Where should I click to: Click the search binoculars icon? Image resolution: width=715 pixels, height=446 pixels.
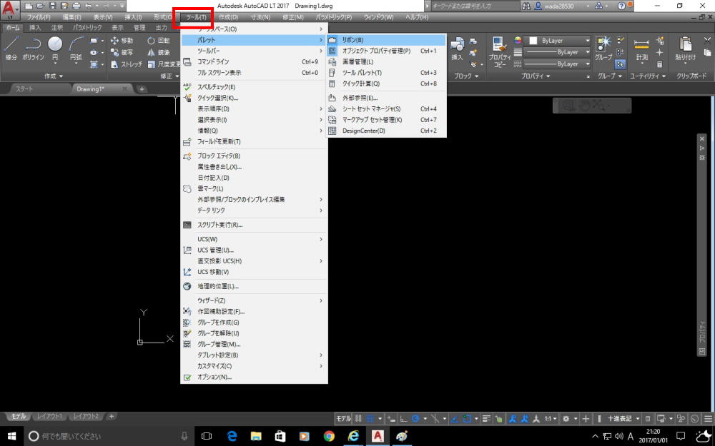tap(526, 6)
